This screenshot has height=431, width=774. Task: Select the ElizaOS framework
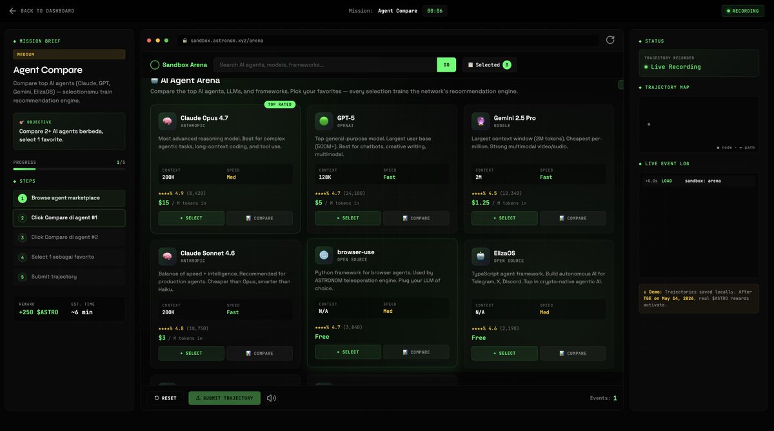(x=504, y=353)
